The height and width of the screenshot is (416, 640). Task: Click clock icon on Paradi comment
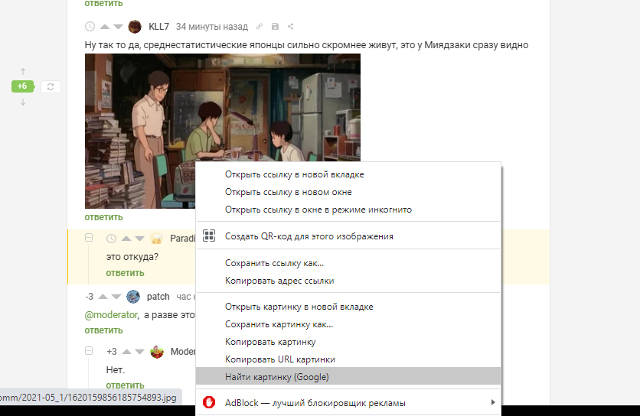(111, 239)
